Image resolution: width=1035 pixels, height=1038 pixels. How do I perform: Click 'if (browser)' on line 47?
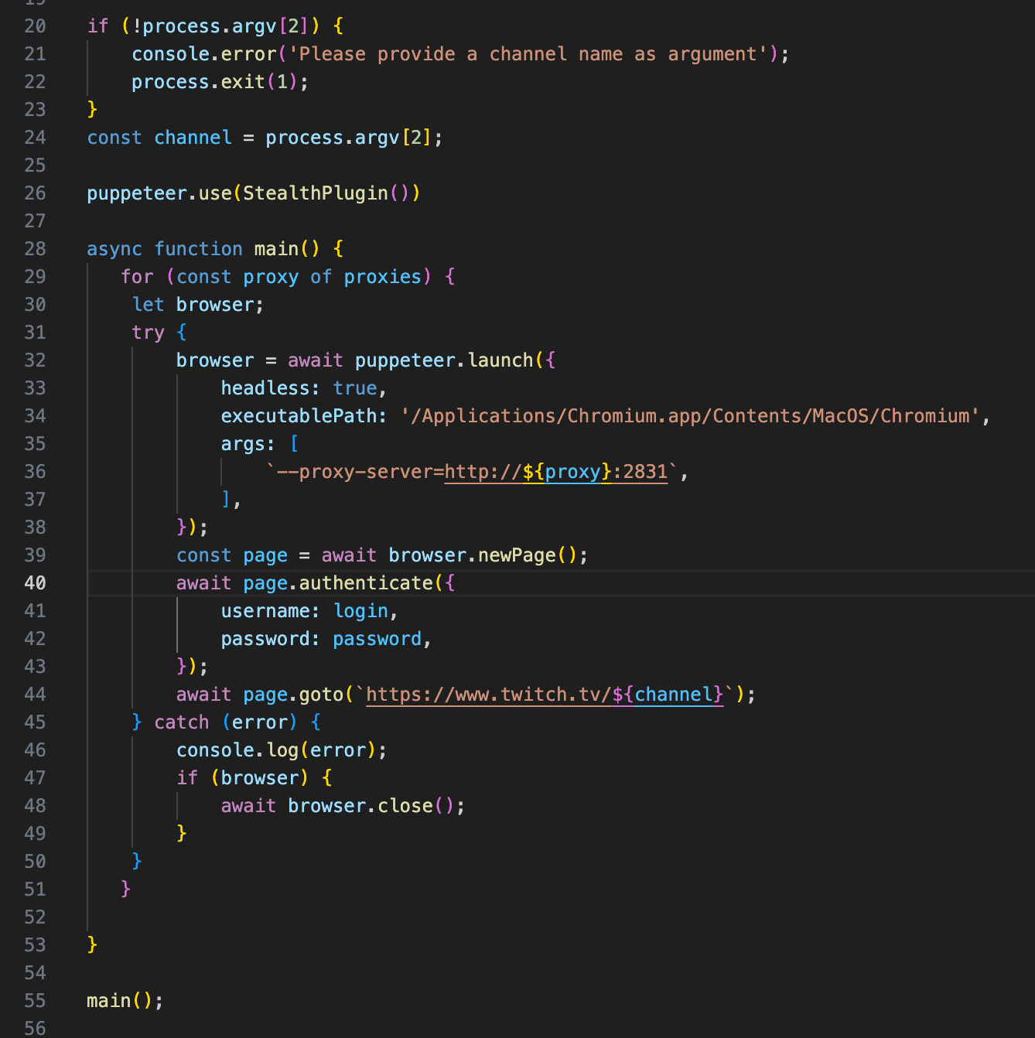pos(242,778)
